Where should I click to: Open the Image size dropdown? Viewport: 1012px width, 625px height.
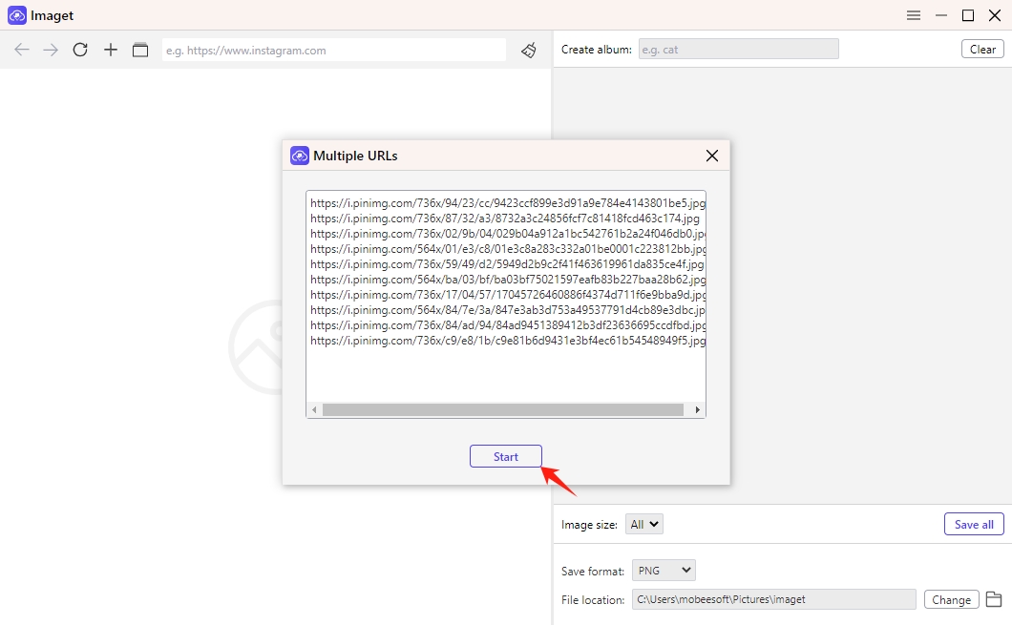coord(644,523)
